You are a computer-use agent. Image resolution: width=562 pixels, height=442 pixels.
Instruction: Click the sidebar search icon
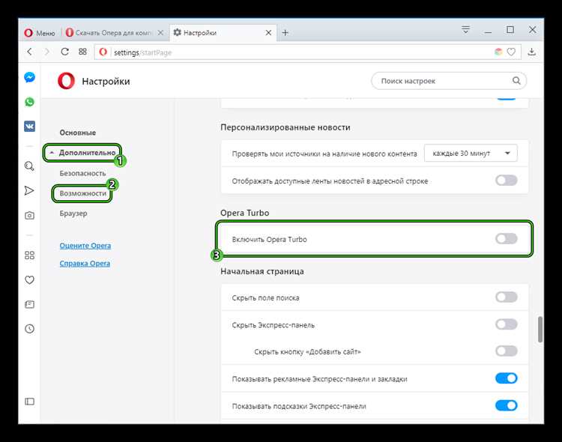[x=29, y=166]
